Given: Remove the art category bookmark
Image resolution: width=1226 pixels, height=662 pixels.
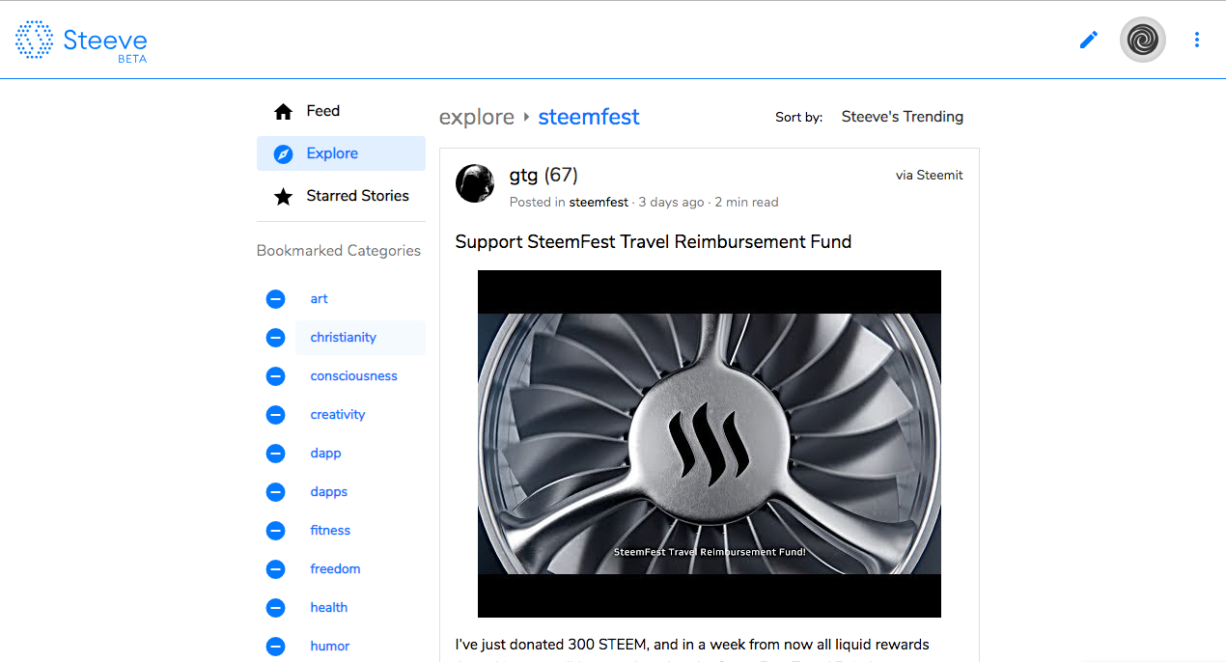Looking at the screenshot, I should (275, 298).
